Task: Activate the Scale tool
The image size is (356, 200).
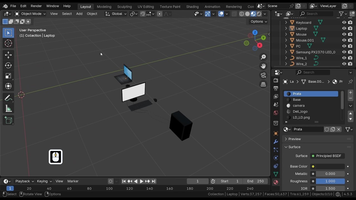Action: point(8,76)
